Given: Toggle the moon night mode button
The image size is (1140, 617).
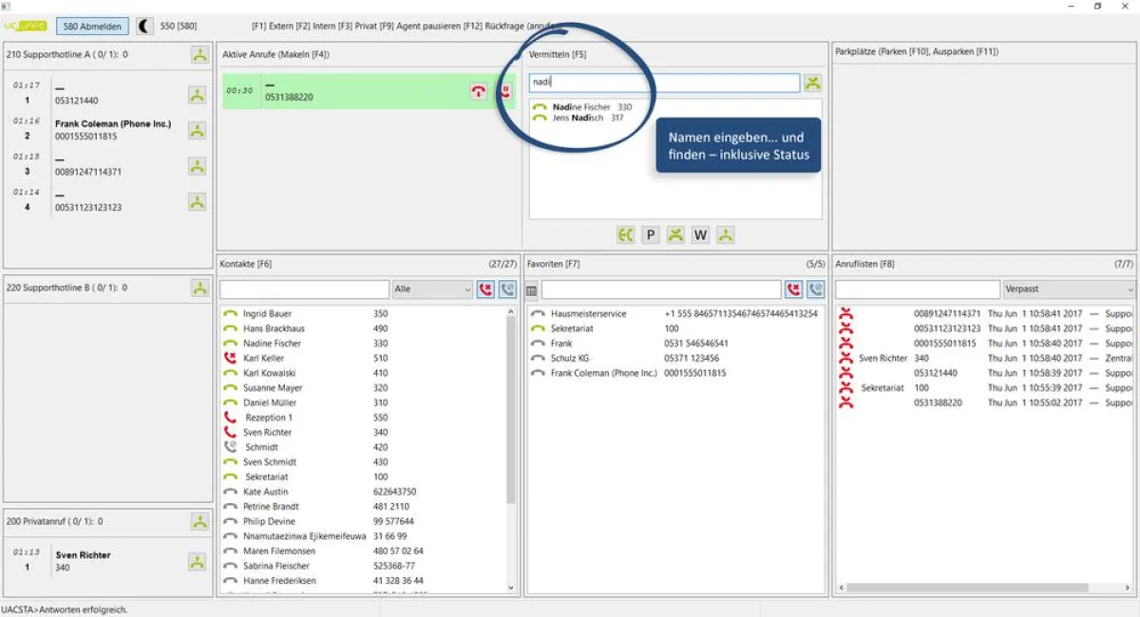Looking at the screenshot, I should pyautogui.click(x=144, y=26).
